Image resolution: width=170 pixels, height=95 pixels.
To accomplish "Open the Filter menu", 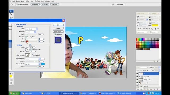I will coord(32,1).
